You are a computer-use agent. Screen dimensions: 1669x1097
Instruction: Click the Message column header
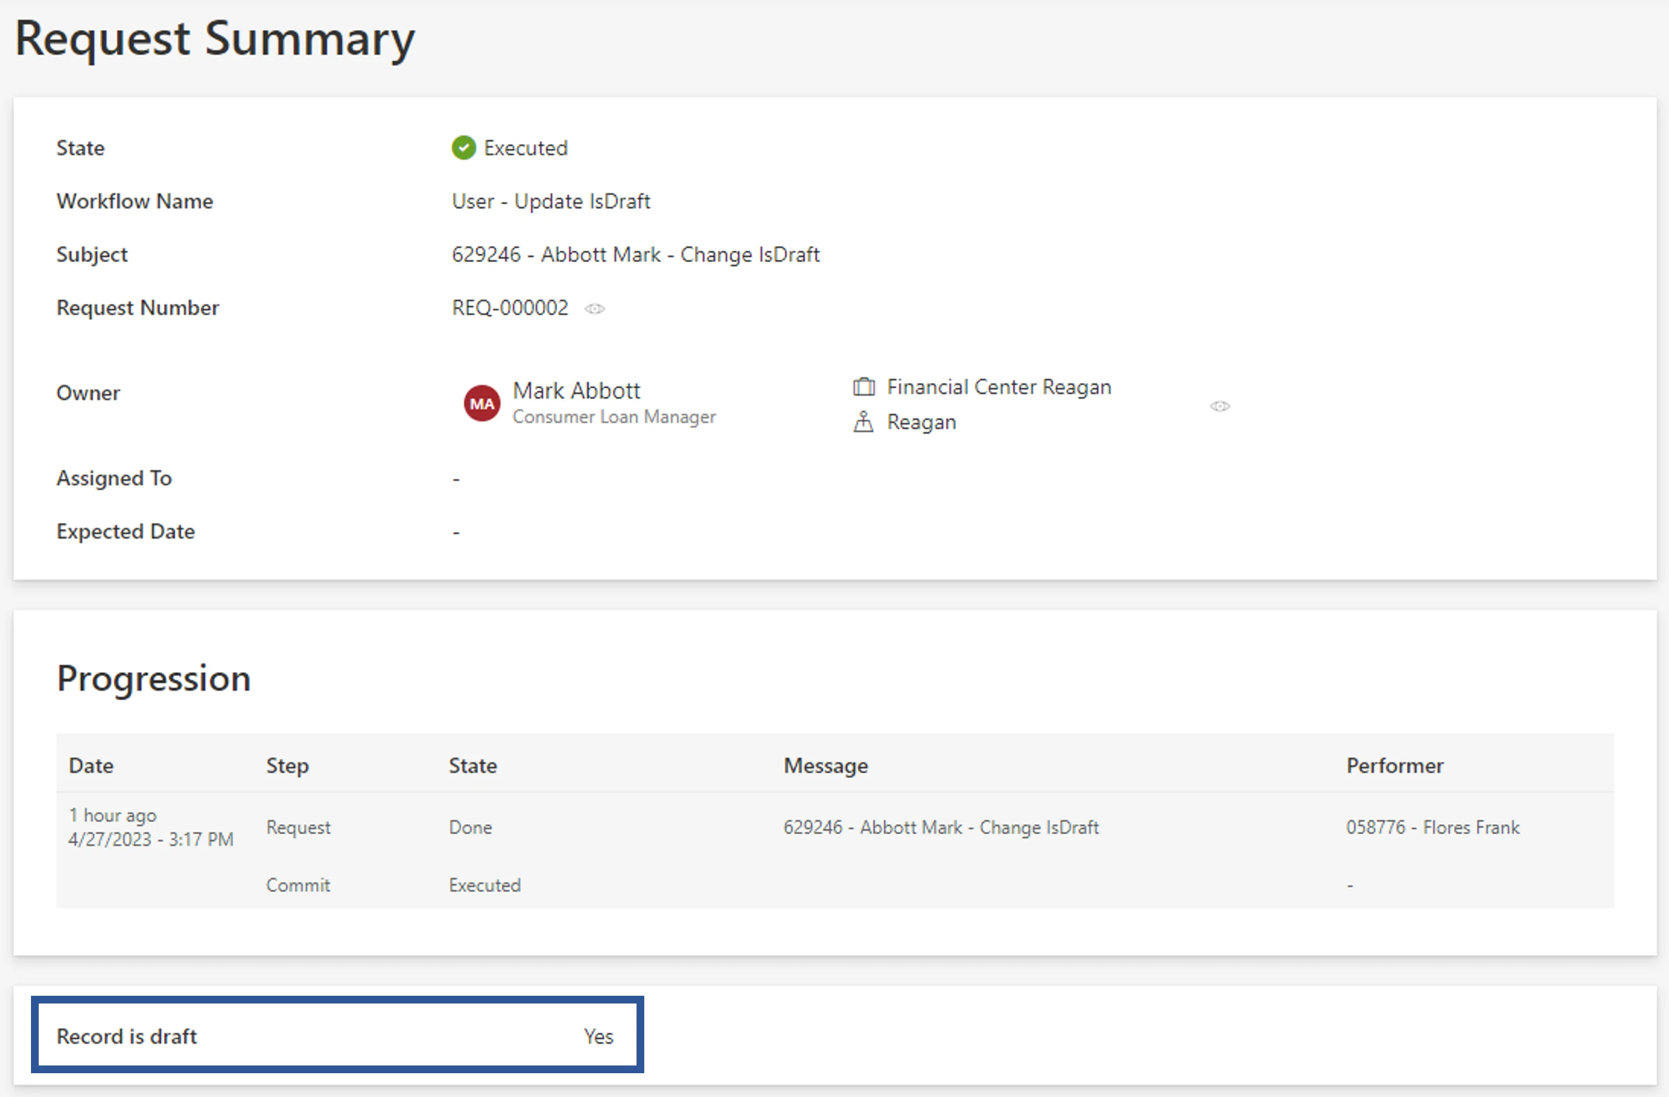coord(826,765)
